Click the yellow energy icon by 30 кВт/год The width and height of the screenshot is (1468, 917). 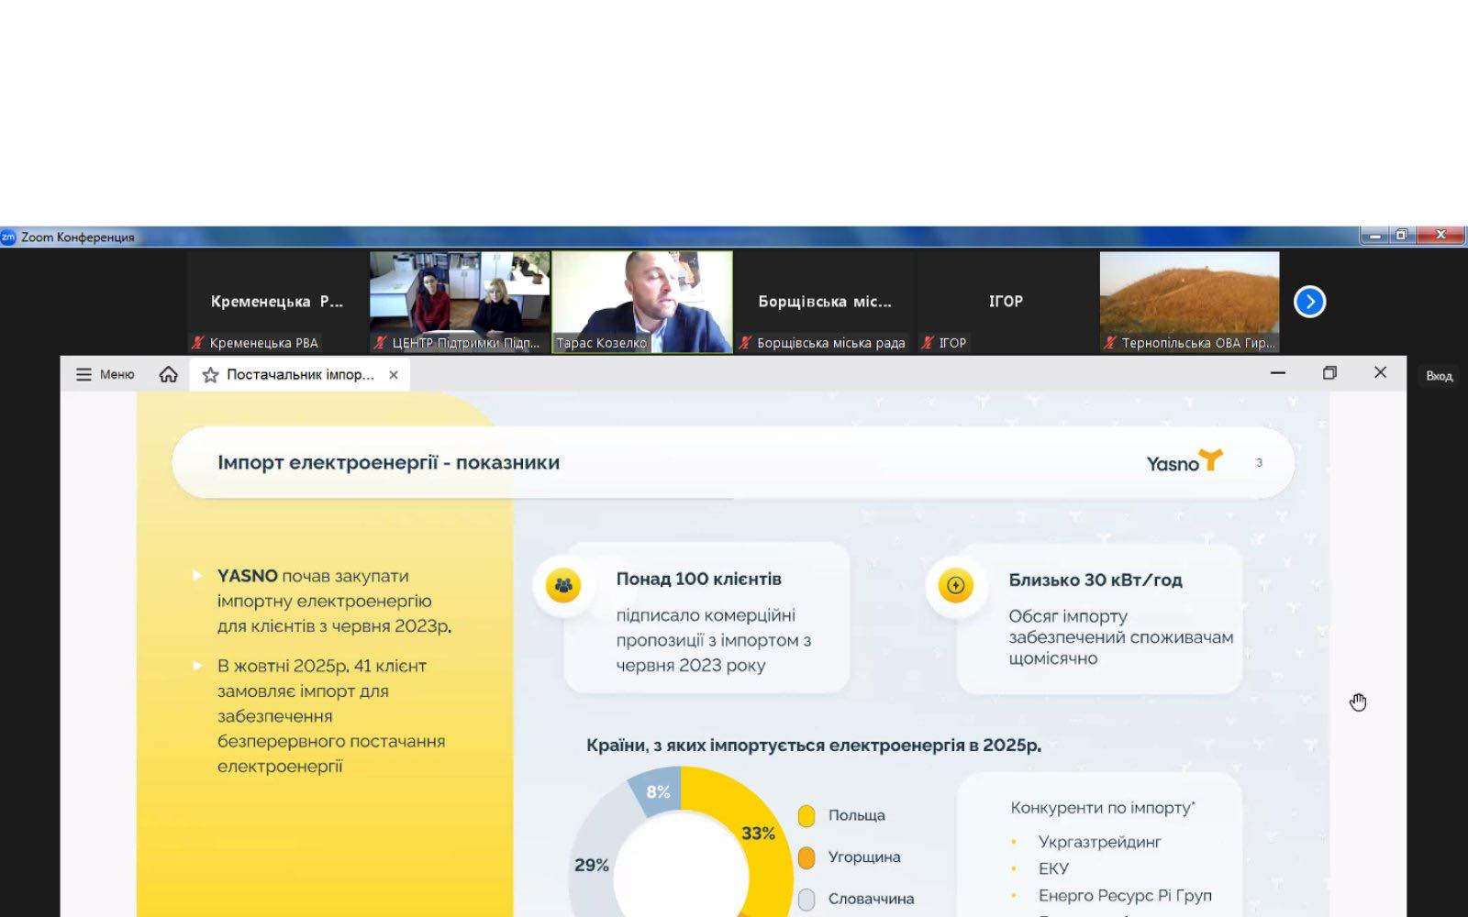(955, 585)
